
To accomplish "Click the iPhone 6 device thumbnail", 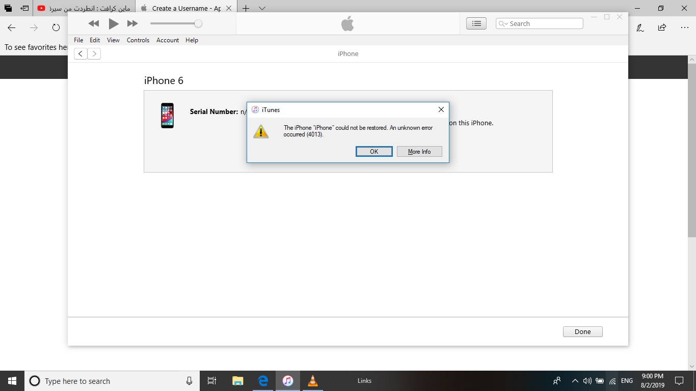I will point(167,116).
